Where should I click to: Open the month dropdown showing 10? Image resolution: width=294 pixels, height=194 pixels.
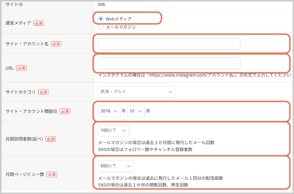point(136,111)
